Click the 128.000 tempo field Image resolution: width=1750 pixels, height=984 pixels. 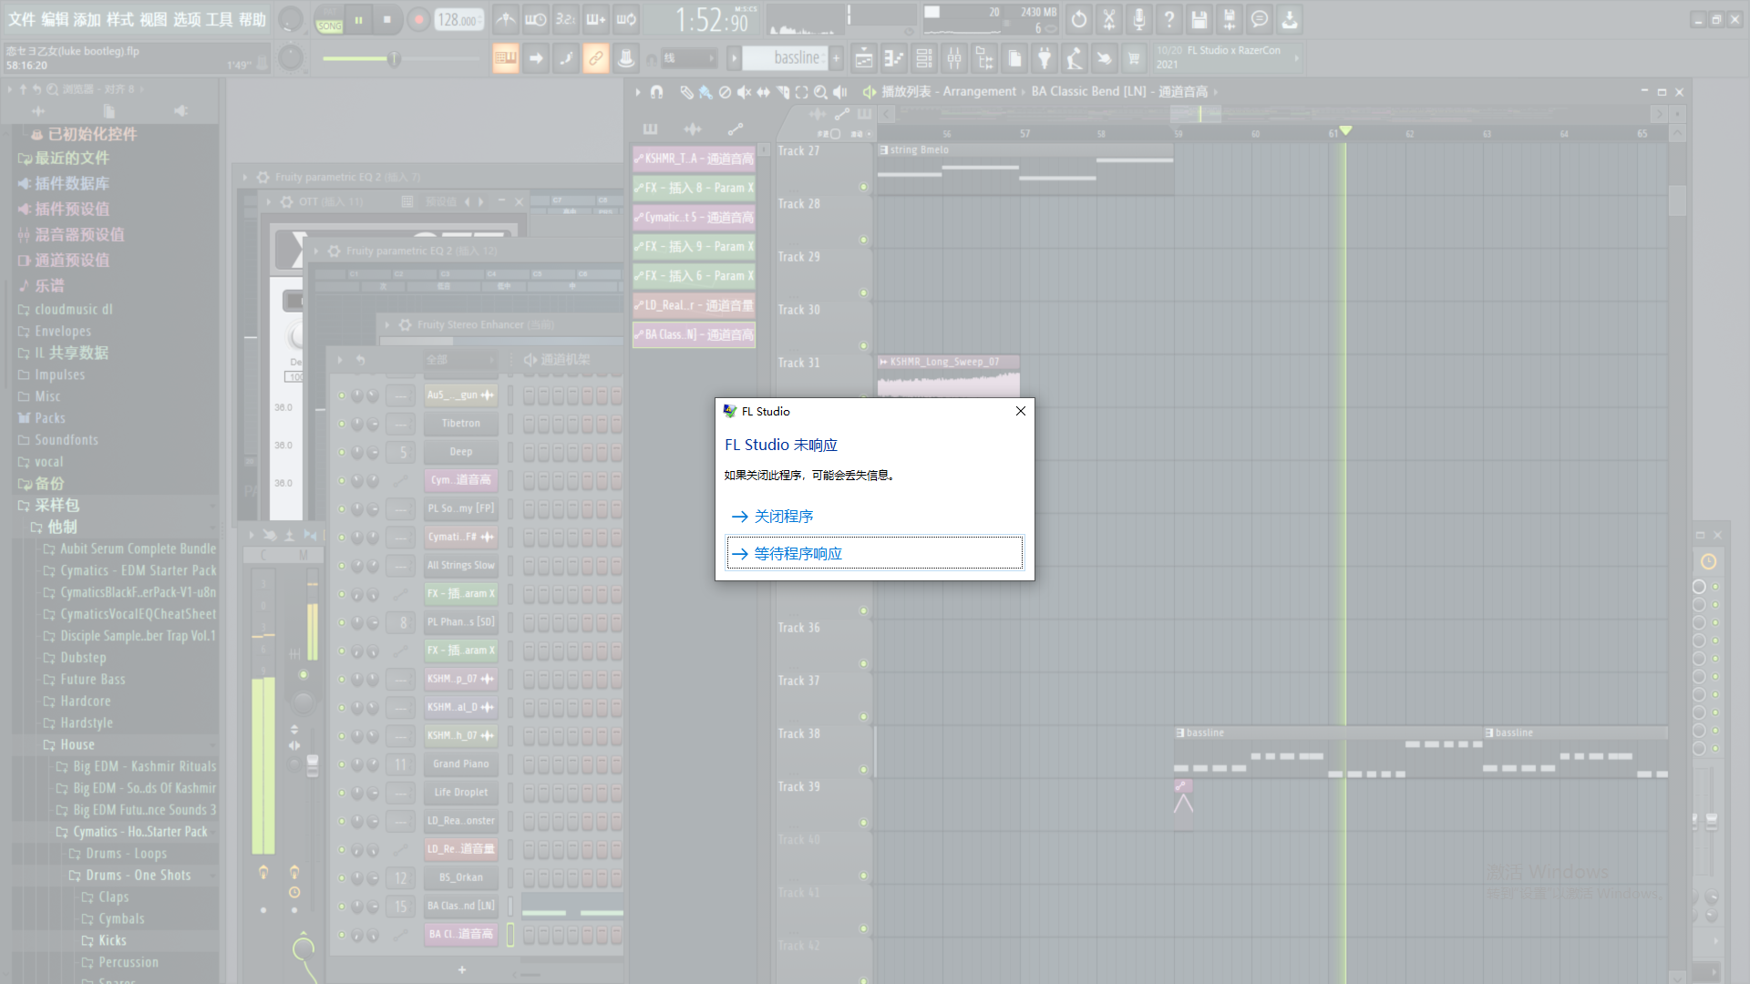pyautogui.click(x=458, y=19)
